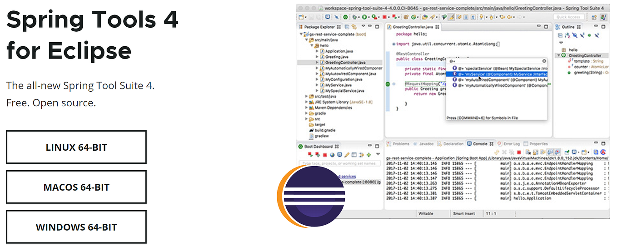The image size is (617, 251).
Task: Open the Javadoc tab
Action: pos(423,144)
